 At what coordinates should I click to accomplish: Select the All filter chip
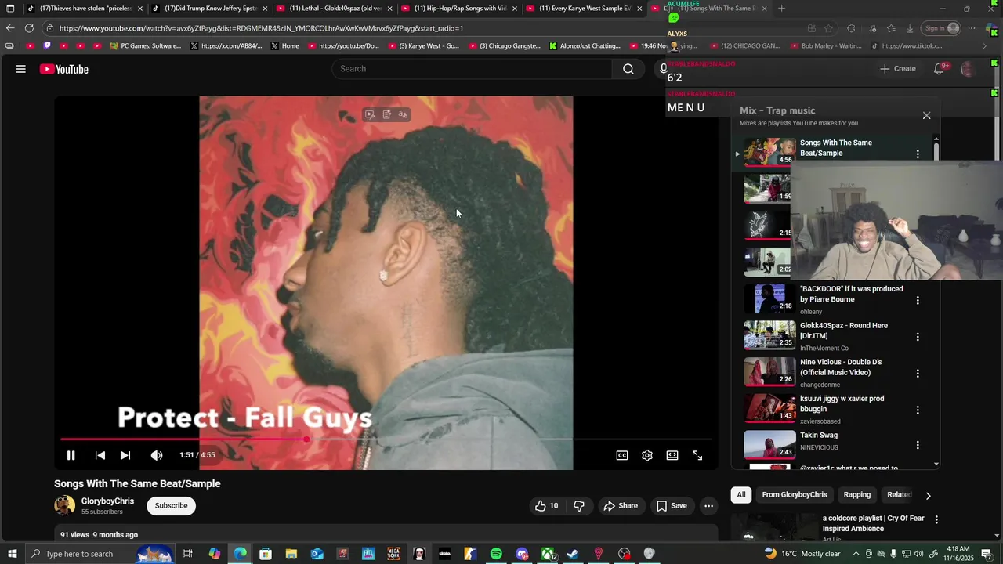[740, 495]
